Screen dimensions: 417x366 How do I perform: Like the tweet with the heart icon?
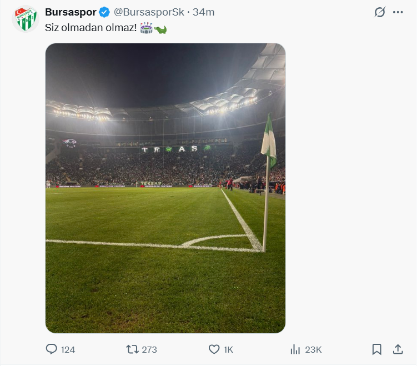click(214, 349)
